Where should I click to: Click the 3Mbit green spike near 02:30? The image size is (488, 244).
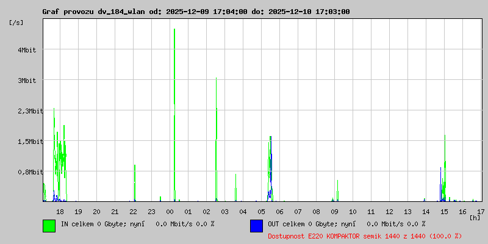[x=217, y=140]
